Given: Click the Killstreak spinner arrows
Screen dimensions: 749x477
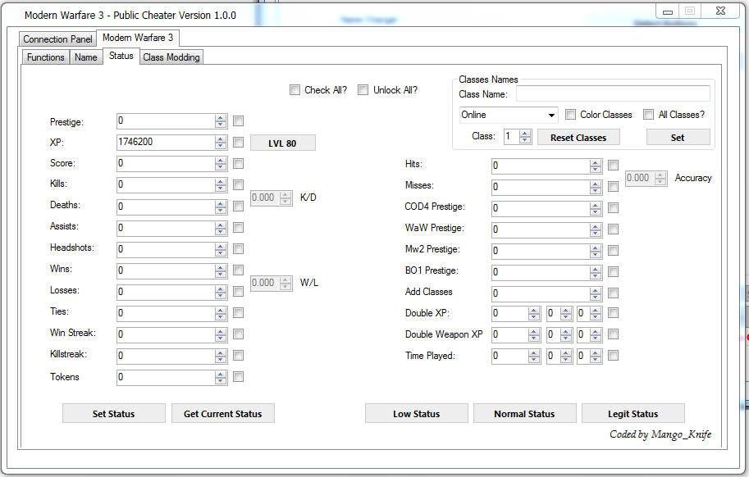Looking at the screenshot, I should tap(220, 356).
